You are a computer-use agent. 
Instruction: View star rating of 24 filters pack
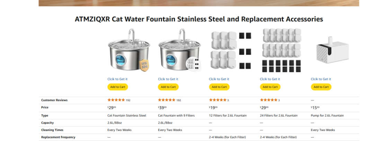tap(268, 100)
